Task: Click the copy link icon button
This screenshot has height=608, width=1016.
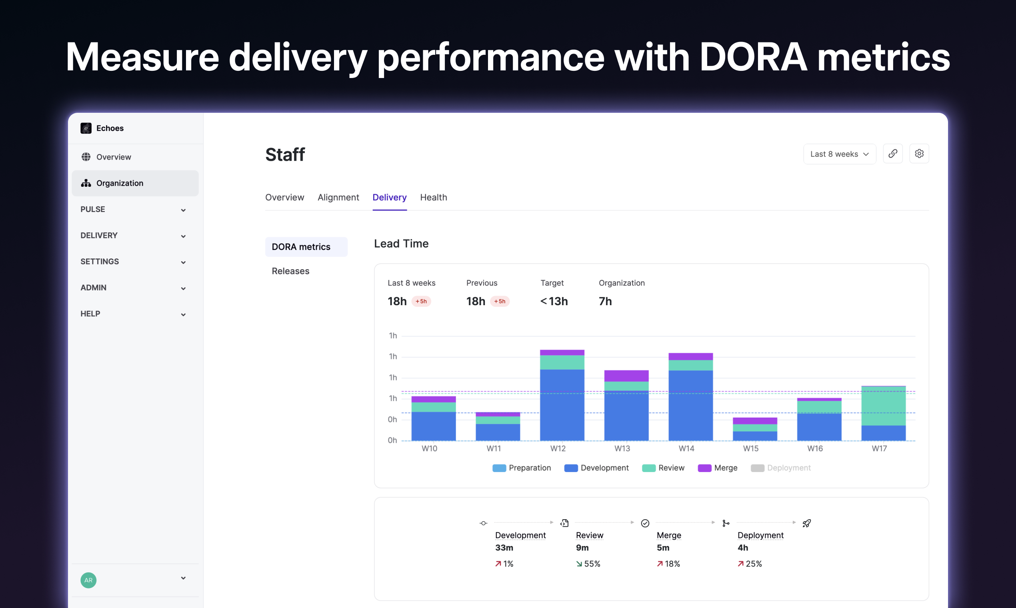Action: (x=892, y=154)
